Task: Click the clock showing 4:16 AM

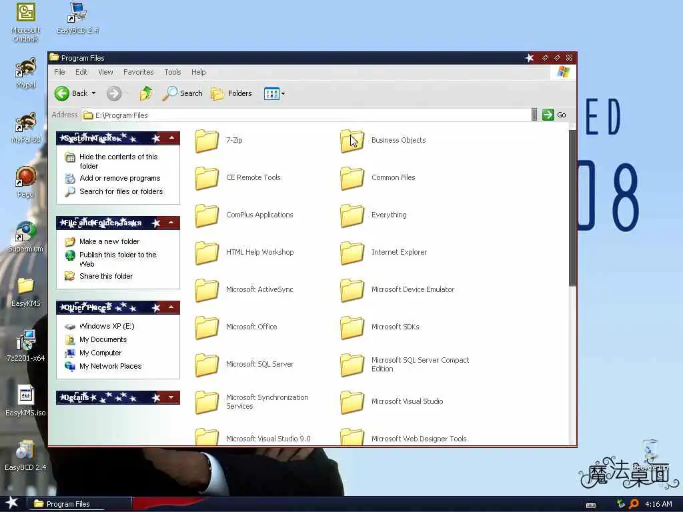Action: (x=658, y=504)
